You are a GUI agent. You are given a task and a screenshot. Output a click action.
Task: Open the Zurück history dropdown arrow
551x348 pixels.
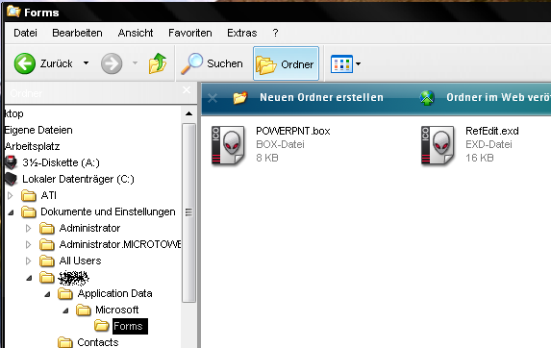point(86,63)
